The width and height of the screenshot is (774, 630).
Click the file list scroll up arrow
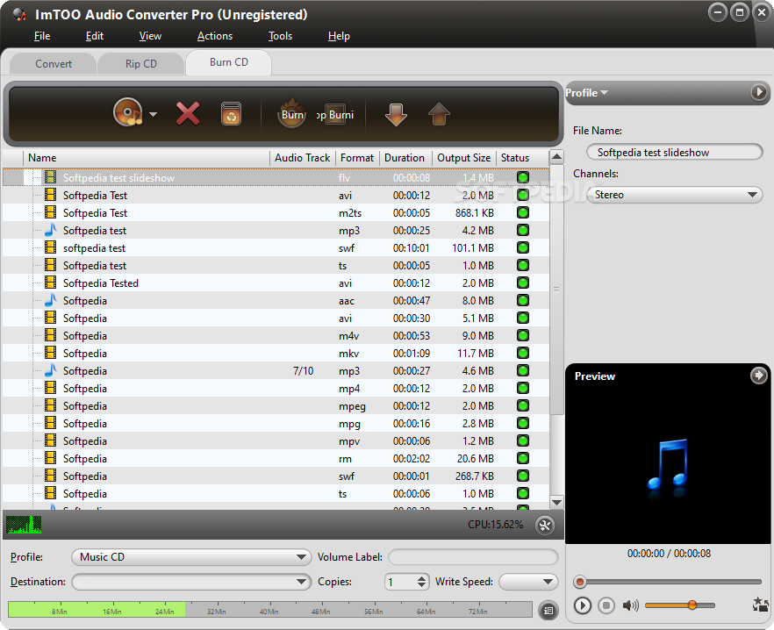556,157
